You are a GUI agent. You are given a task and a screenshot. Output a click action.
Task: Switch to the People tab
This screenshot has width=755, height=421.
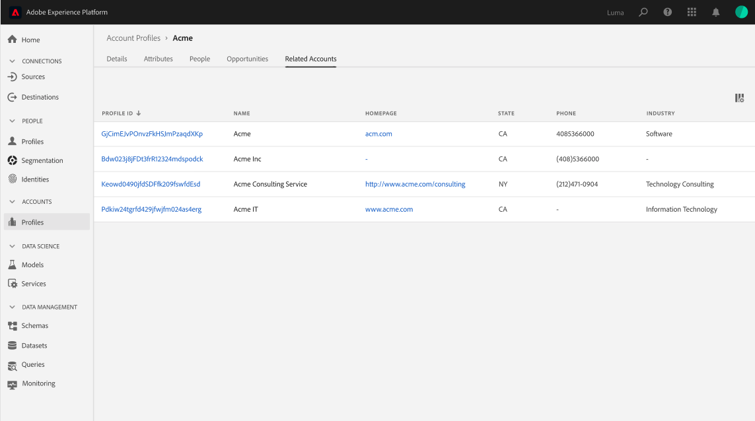[x=200, y=59]
